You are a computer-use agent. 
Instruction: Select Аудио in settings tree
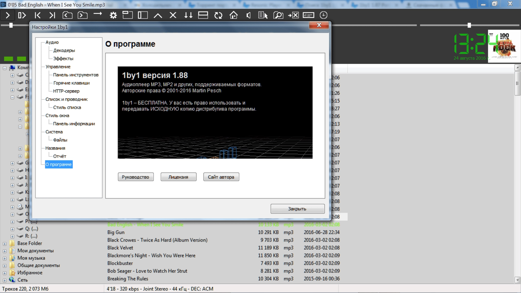click(52, 42)
